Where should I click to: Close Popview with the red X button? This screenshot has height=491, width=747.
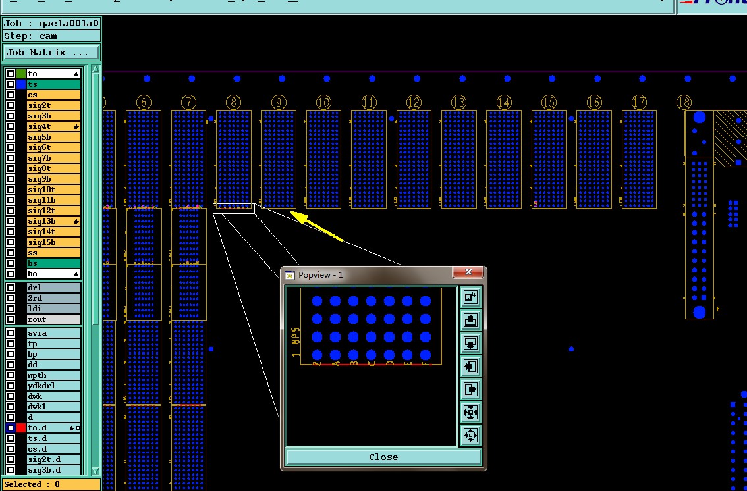[x=468, y=272]
